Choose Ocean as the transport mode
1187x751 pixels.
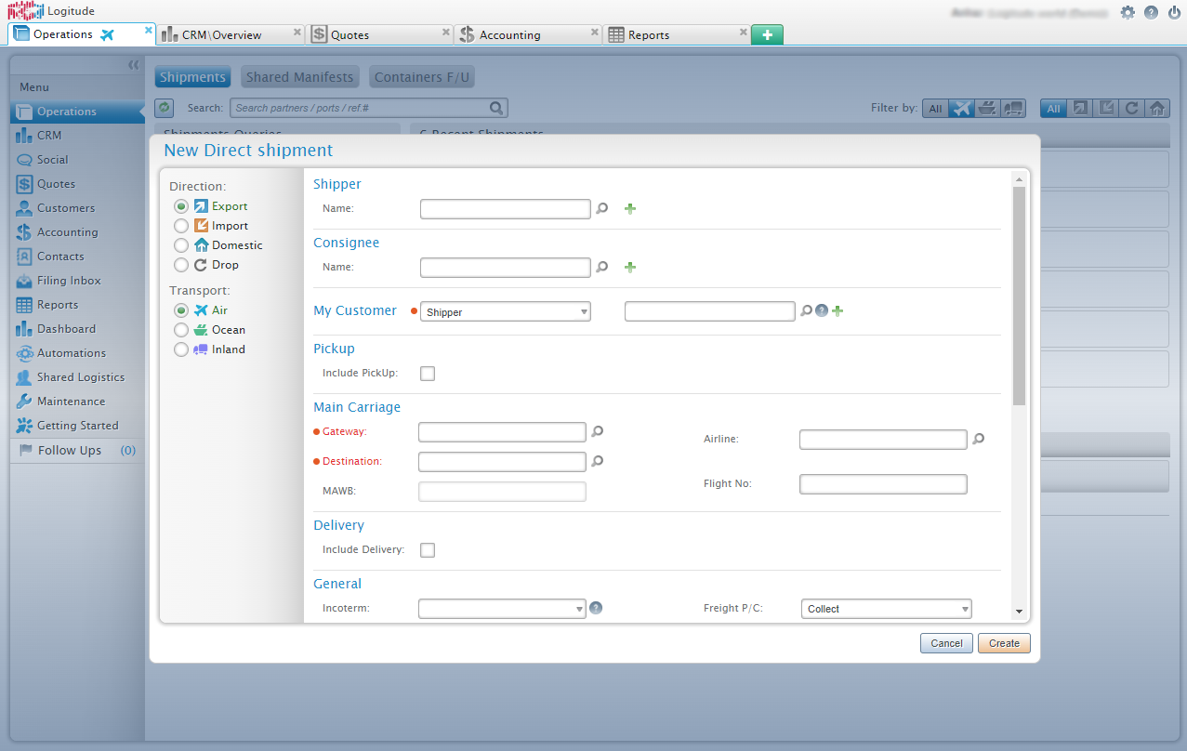pyautogui.click(x=180, y=329)
